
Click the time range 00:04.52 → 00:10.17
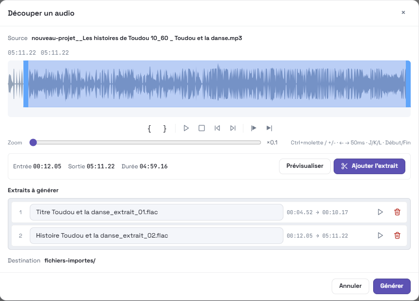[318, 212]
